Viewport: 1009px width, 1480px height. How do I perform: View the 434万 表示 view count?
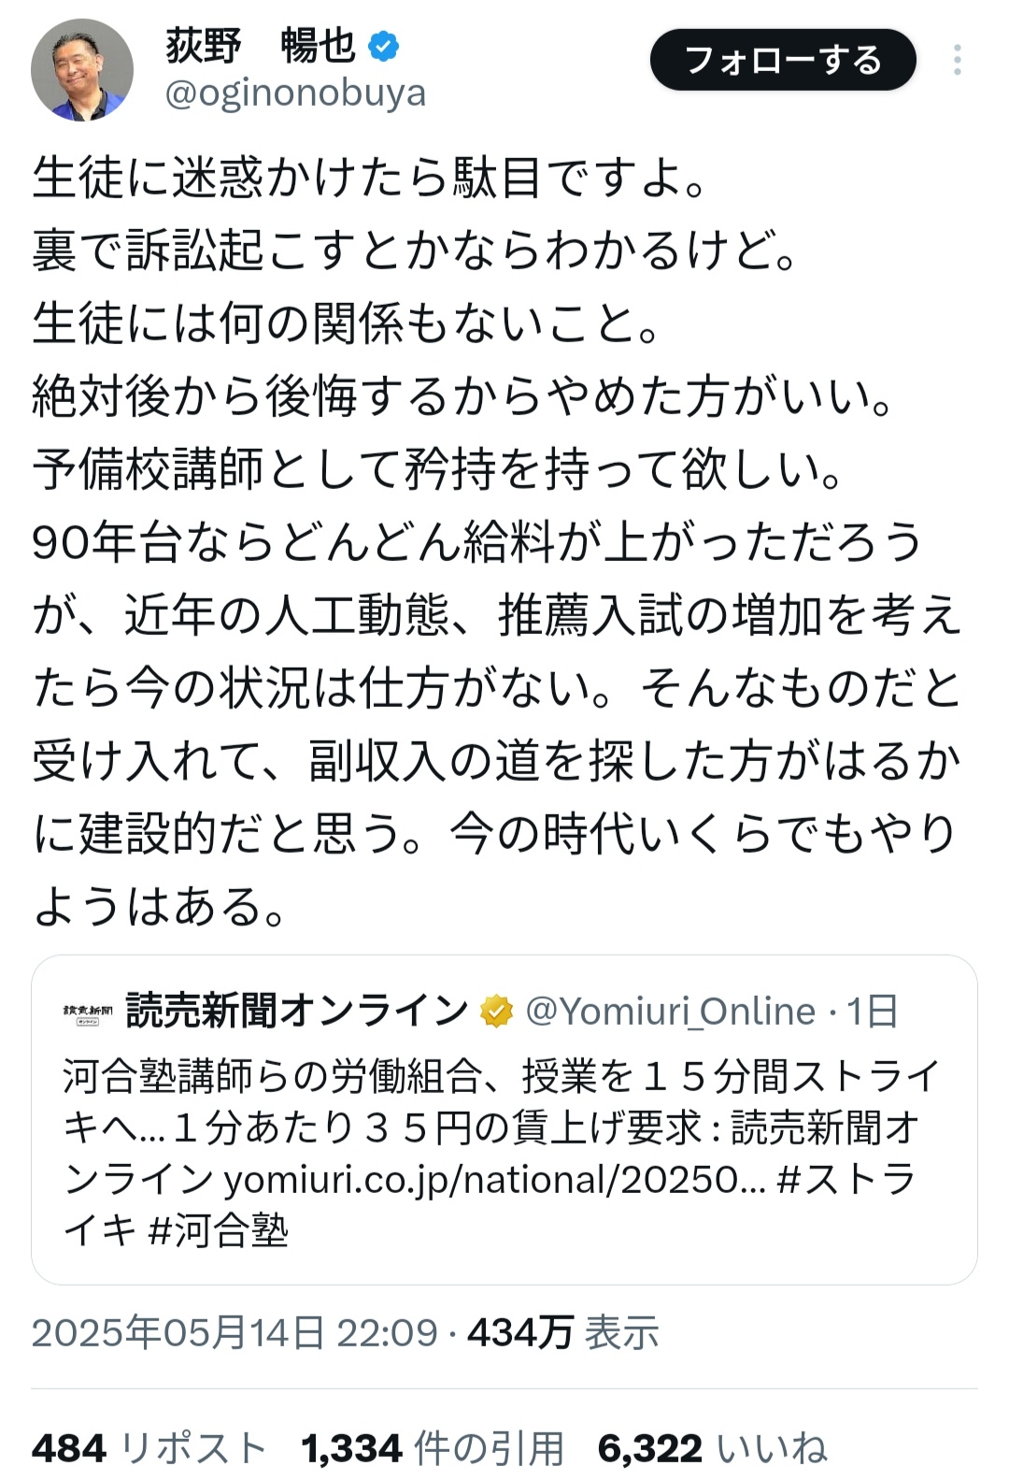tap(563, 1332)
